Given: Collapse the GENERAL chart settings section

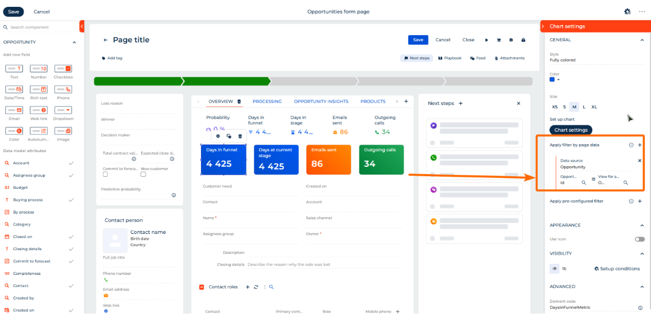Looking at the screenshot, I should (642, 40).
